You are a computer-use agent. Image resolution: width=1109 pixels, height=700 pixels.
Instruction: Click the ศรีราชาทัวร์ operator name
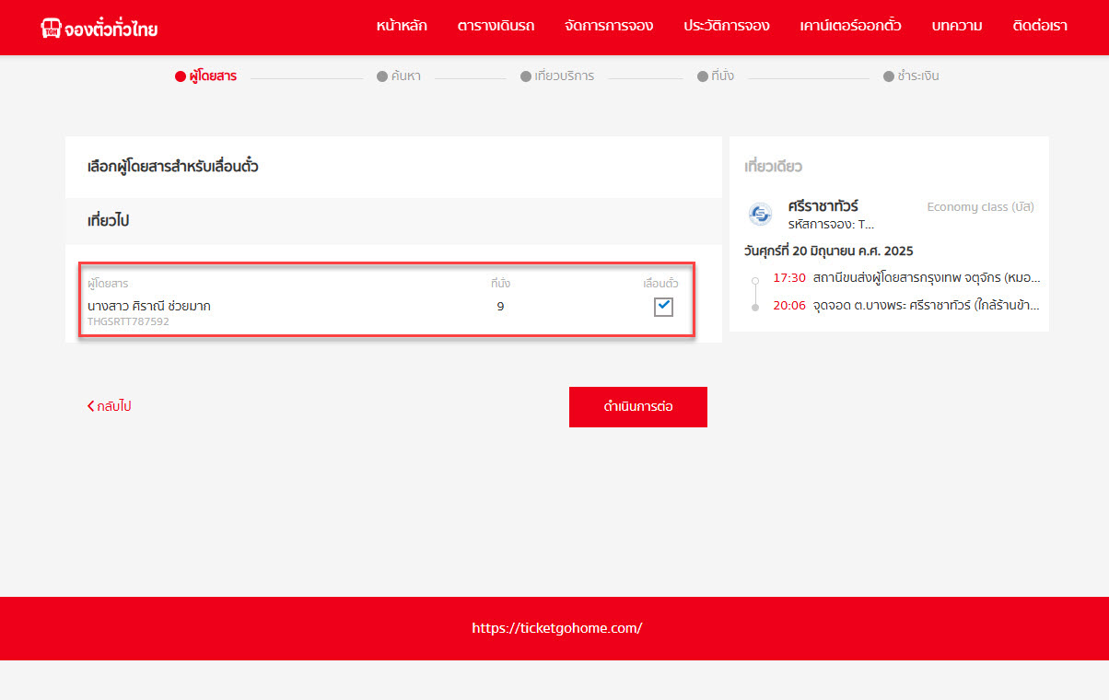(x=823, y=206)
